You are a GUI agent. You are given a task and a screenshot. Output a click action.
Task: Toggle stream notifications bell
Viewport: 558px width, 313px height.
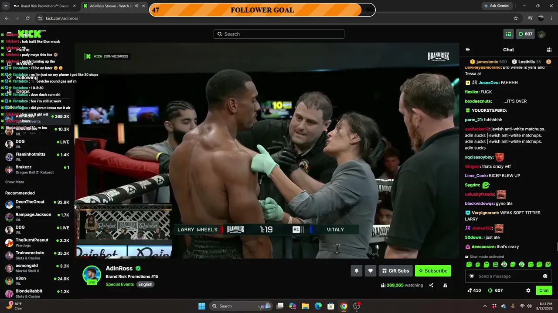tap(357, 271)
